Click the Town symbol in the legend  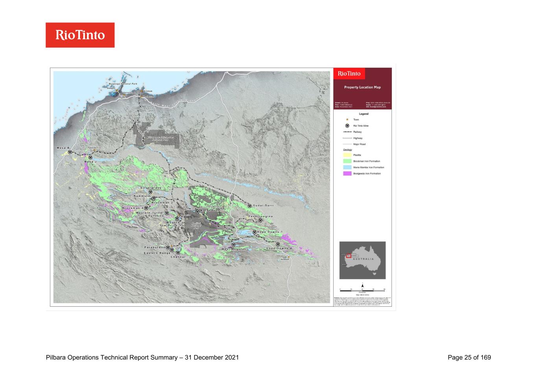tap(347, 120)
